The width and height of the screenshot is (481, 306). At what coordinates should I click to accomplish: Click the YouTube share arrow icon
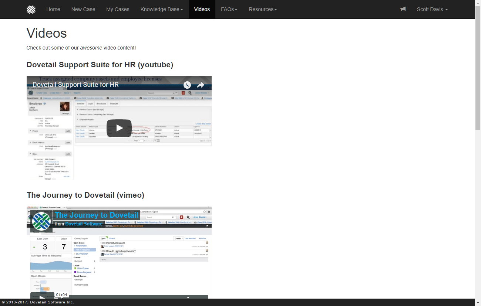coord(201,85)
